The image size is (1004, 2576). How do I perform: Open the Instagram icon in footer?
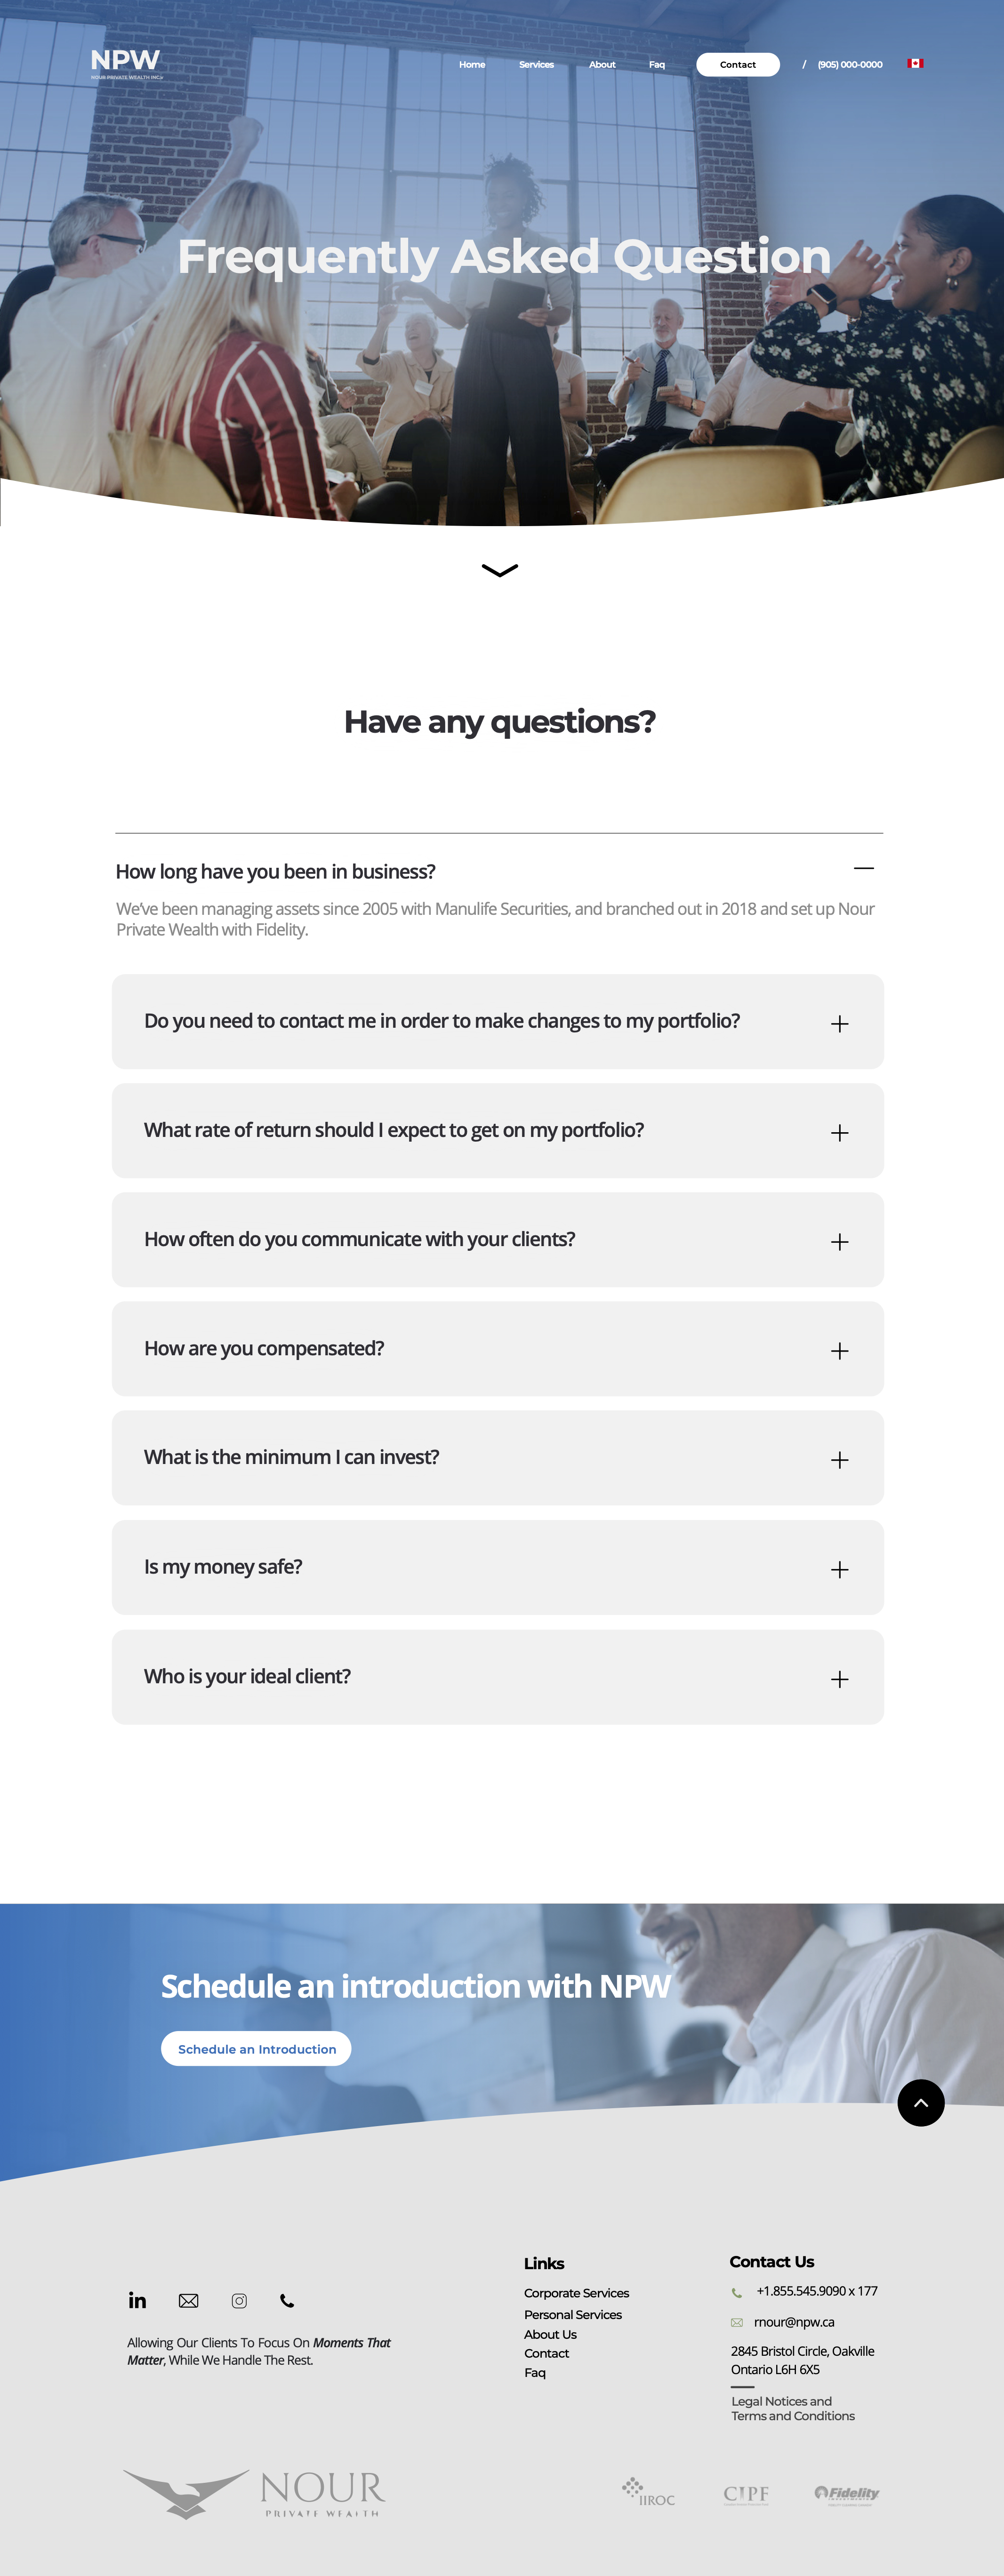click(x=239, y=2300)
